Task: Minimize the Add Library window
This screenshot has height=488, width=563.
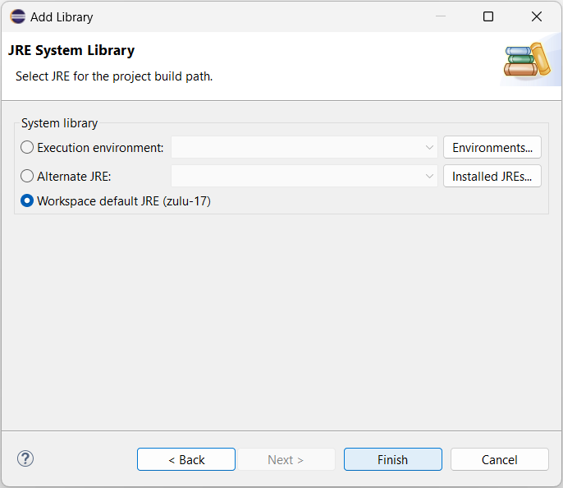Action: point(441,16)
